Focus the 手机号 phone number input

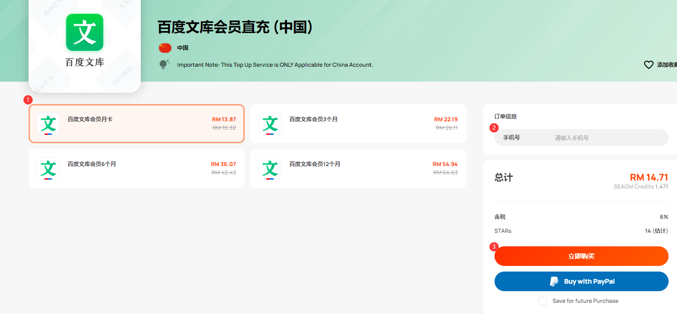pos(582,138)
